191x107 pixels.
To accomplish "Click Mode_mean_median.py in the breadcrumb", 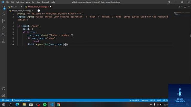I will pyautogui.click(x=21, y=11).
